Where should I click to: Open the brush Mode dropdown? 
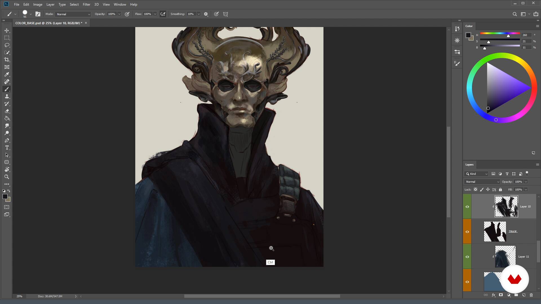[x=73, y=14]
